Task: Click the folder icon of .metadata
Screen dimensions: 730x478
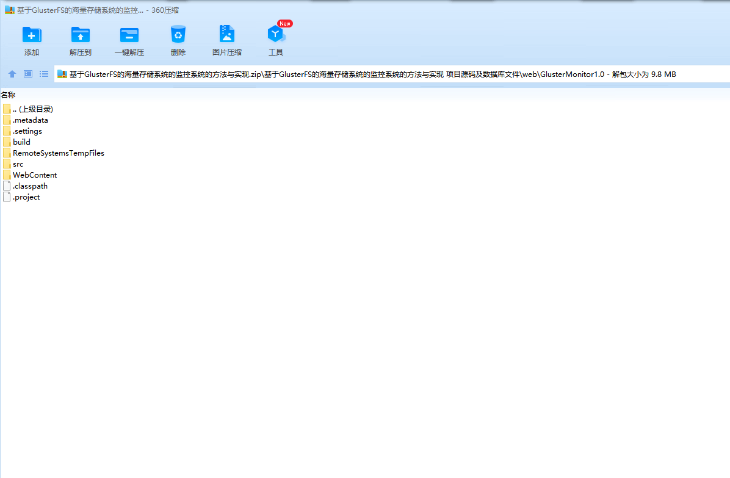Action: [7, 120]
